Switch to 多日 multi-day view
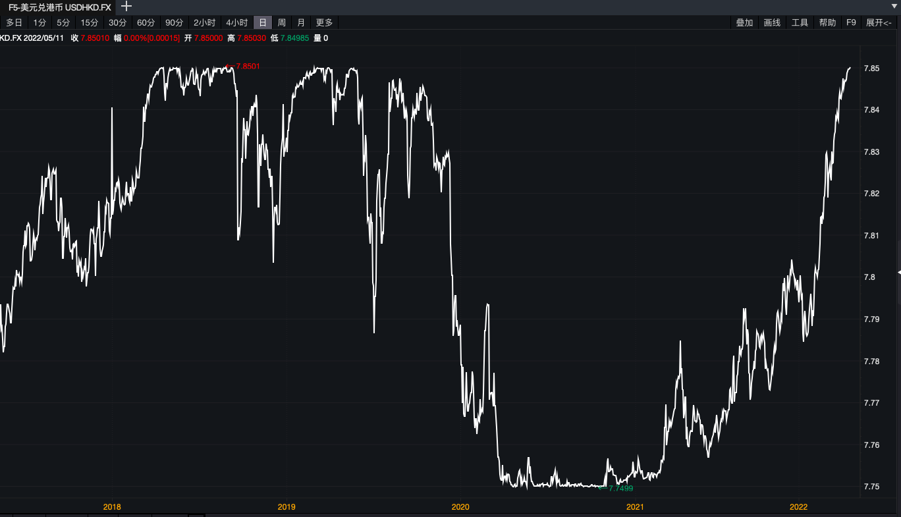The height and width of the screenshot is (517, 901). point(14,22)
